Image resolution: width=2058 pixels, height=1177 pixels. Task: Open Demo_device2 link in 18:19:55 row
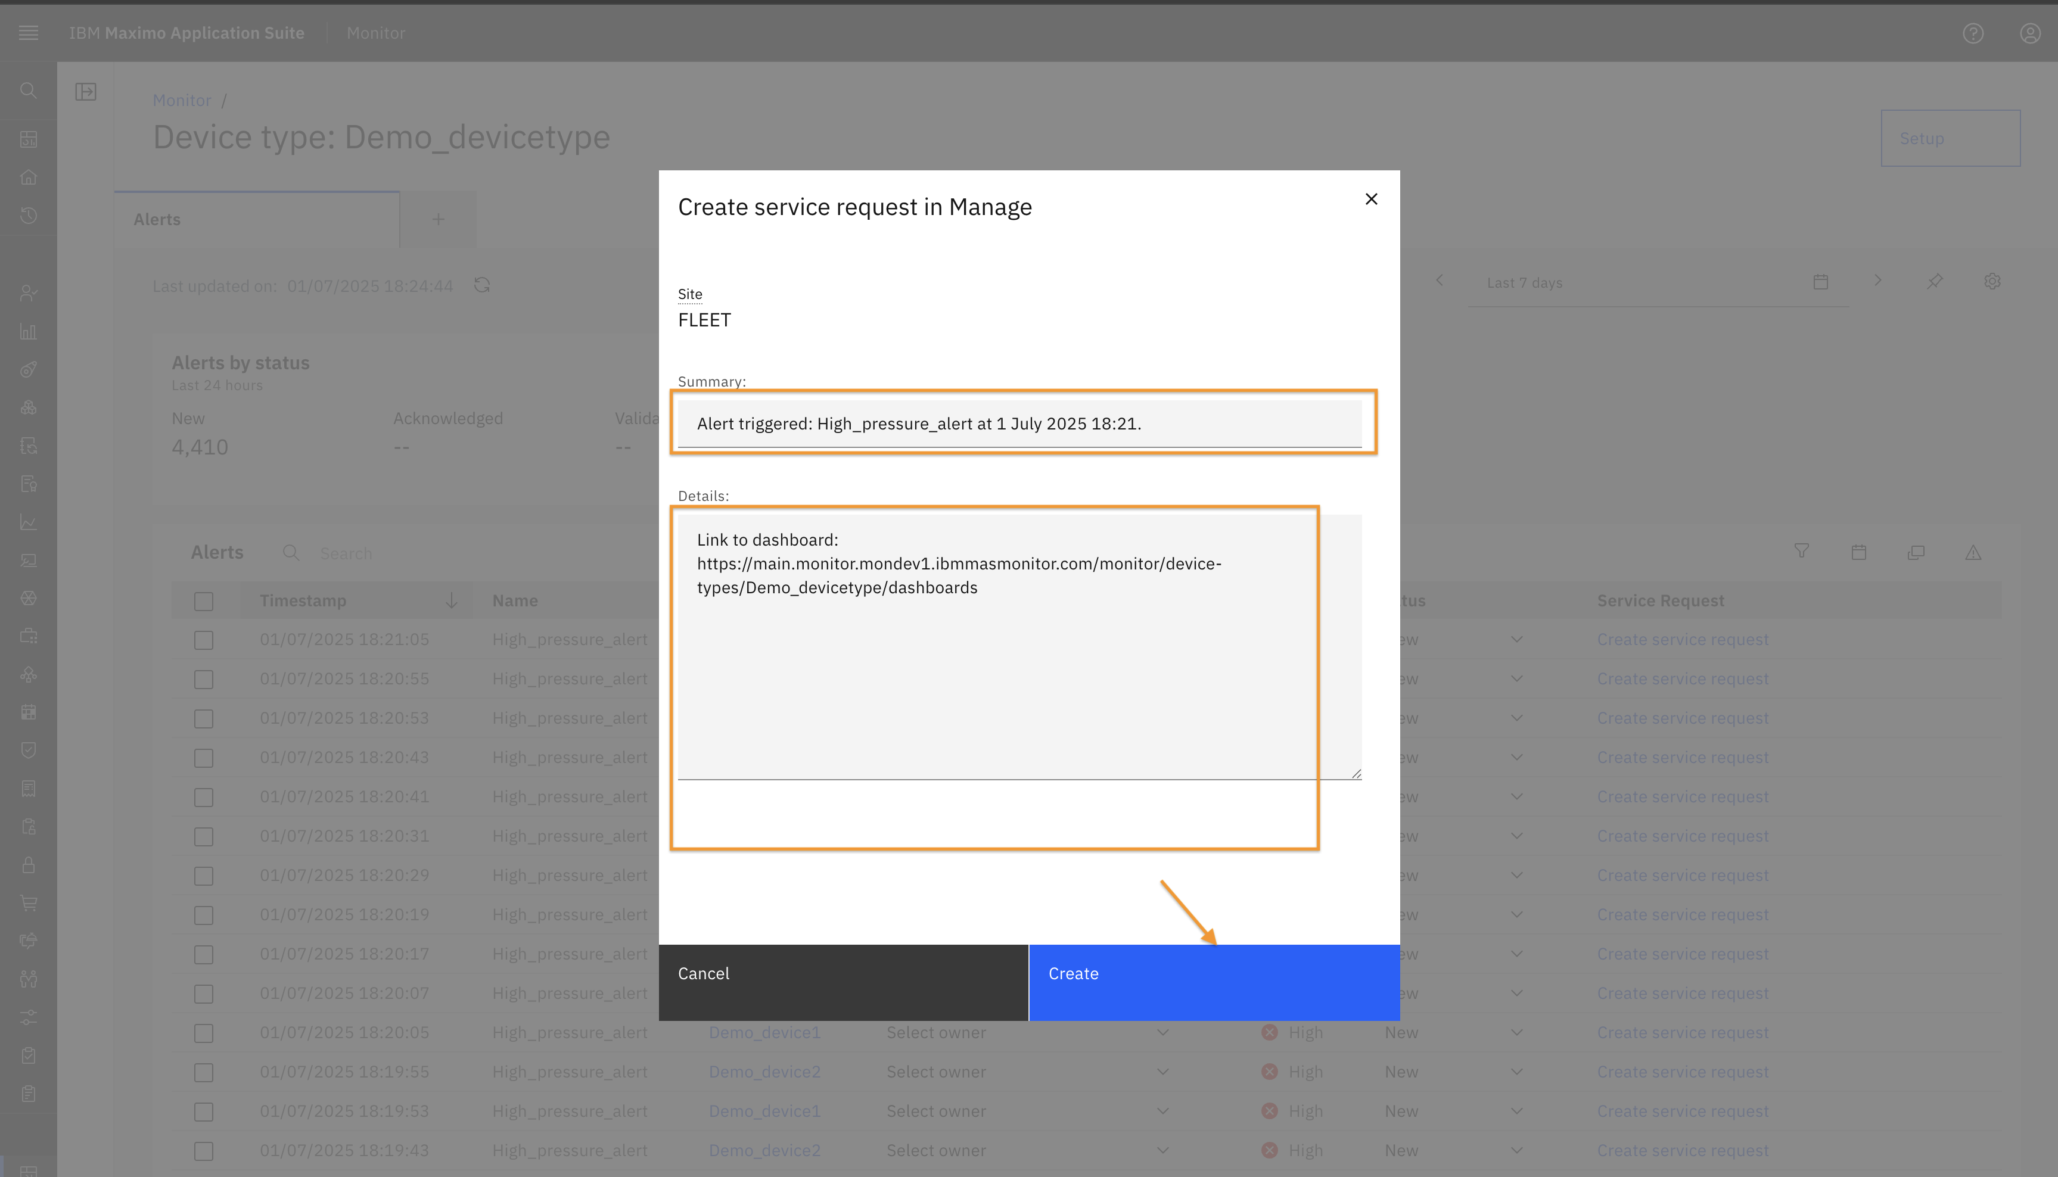coord(764,1072)
